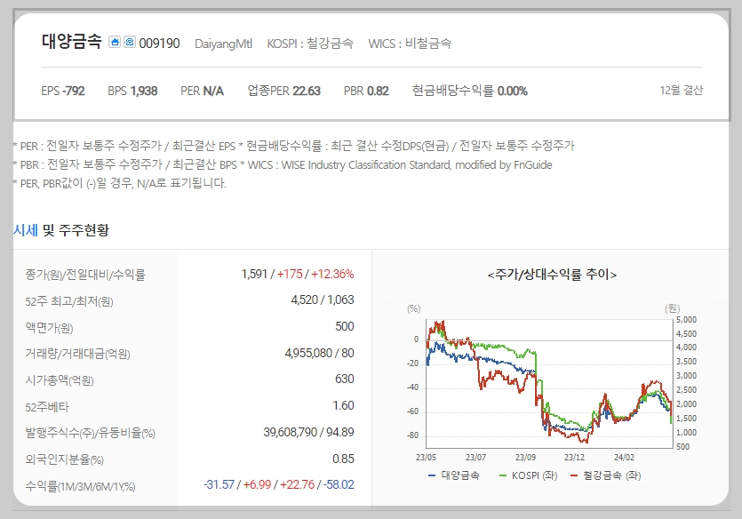Click the 시세 heading link
The height and width of the screenshot is (519, 742).
26,230
